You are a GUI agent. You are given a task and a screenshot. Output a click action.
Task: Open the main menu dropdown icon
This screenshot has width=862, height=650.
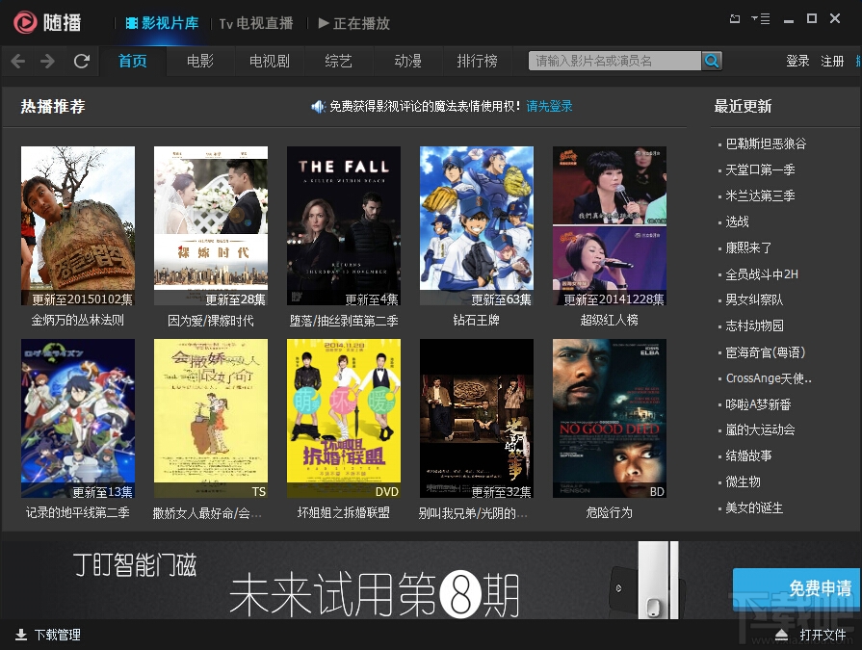point(760,18)
